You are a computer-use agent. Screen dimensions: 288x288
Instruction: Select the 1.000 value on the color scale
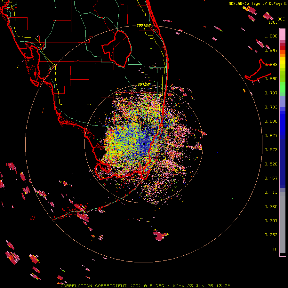tap(271, 36)
